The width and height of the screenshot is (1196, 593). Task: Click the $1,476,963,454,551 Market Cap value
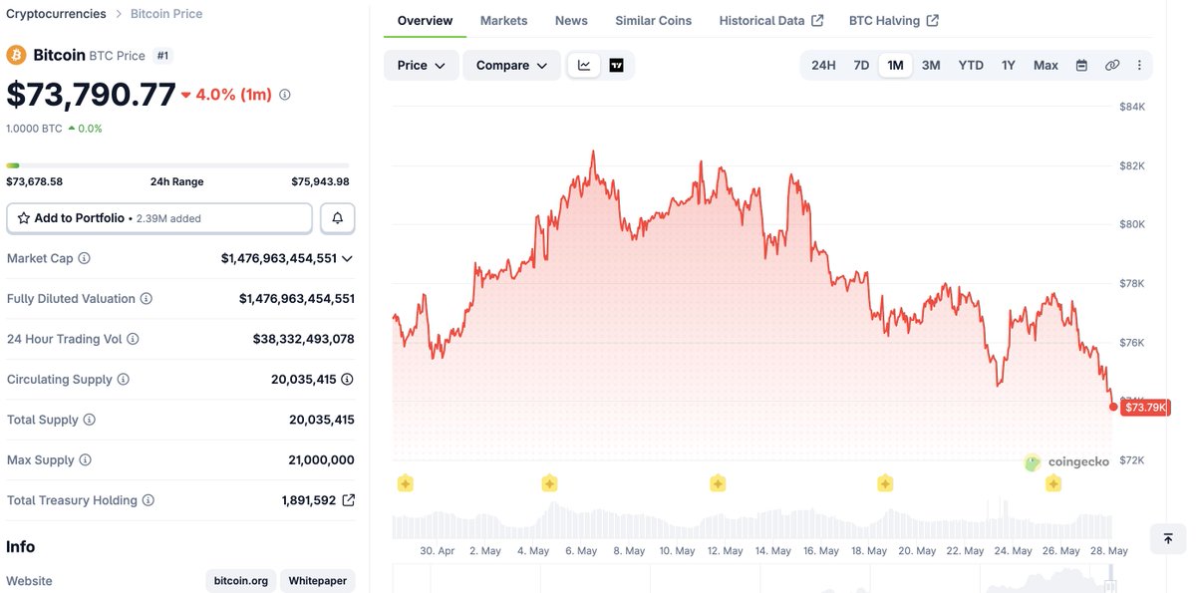tap(279, 258)
